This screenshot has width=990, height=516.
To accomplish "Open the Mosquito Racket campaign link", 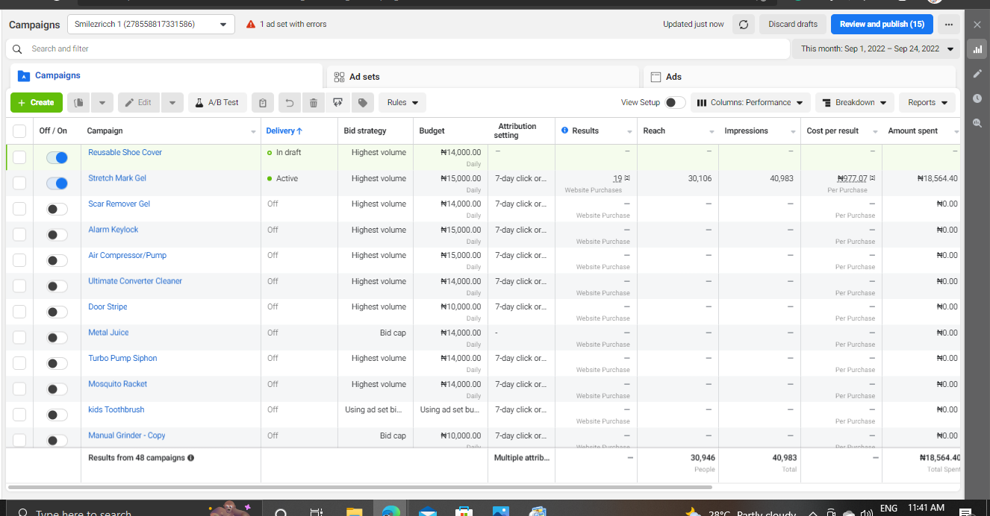I will pyautogui.click(x=118, y=384).
